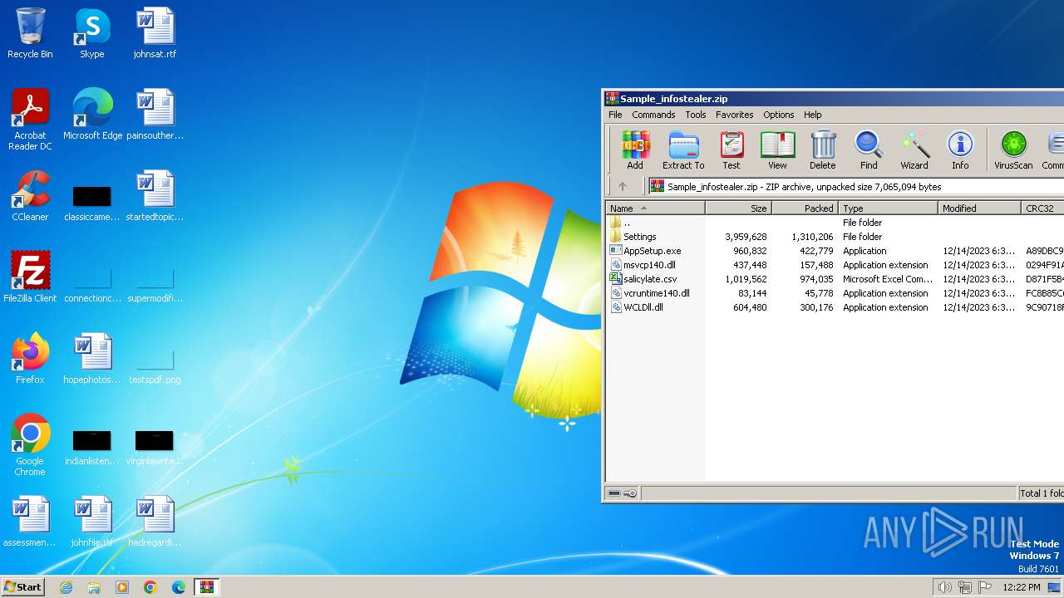Select the hadregardi document icon

click(x=155, y=522)
